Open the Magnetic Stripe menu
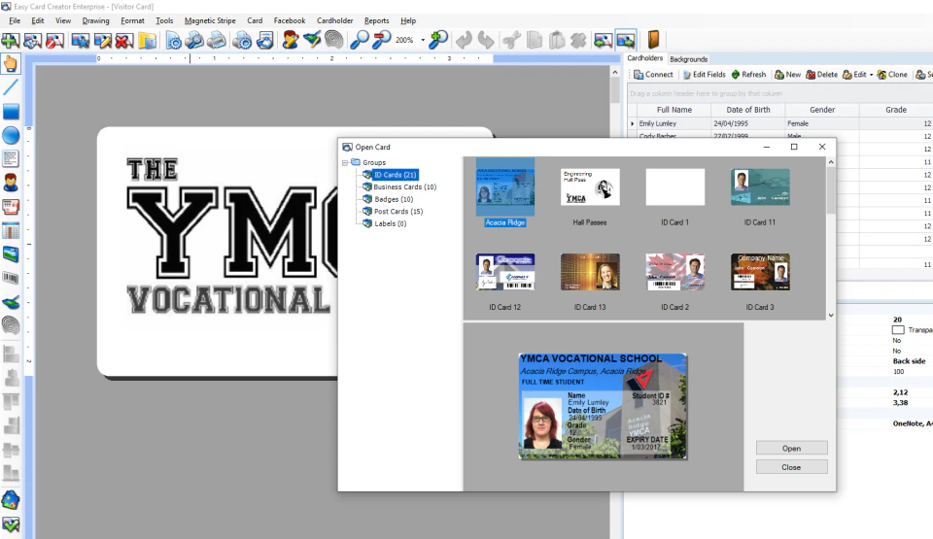The width and height of the screenshot is (933, 539). coord(210,20)
